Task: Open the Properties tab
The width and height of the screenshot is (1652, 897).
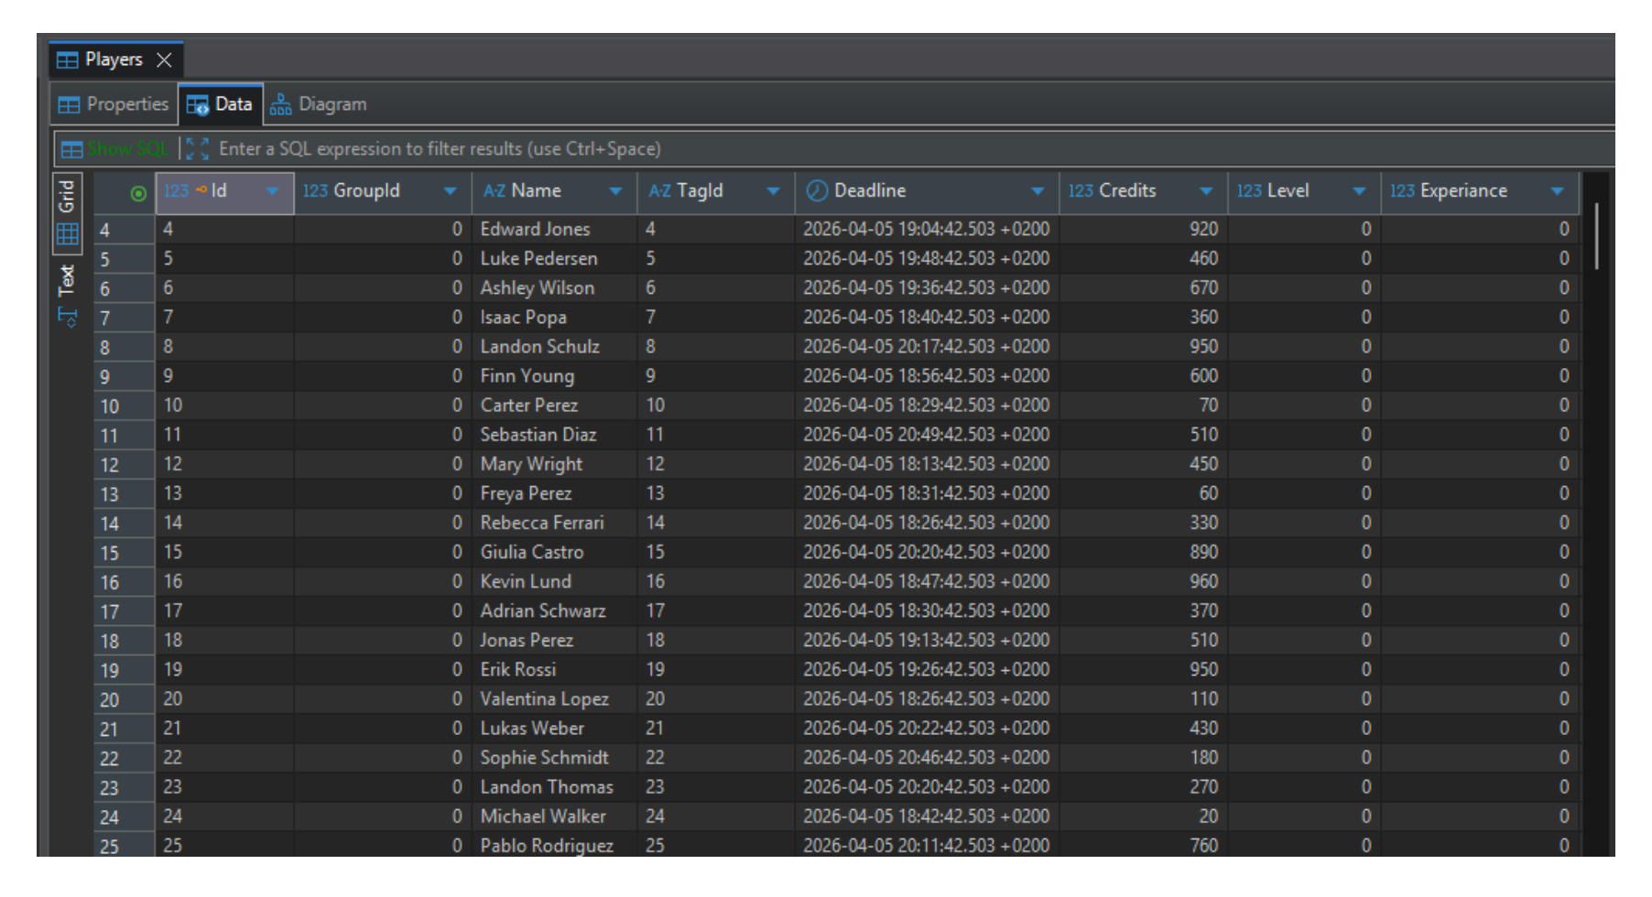Action: (x=114, y=104)
